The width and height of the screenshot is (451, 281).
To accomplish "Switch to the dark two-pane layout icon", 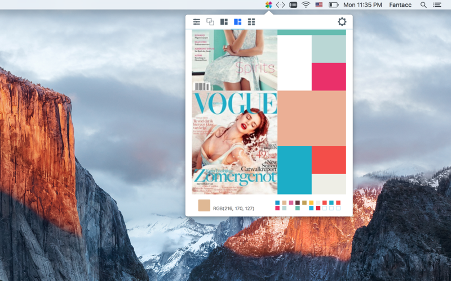I will pos(224,22).
